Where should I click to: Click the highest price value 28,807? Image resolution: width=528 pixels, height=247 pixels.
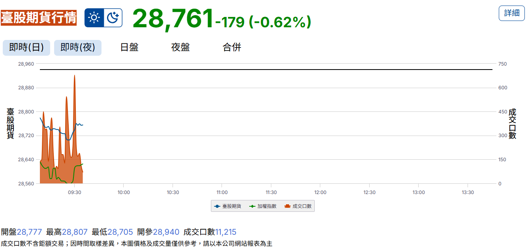[x=75, y=232]
